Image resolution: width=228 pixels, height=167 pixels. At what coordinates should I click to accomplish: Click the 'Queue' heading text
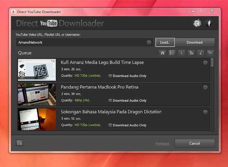25,53
